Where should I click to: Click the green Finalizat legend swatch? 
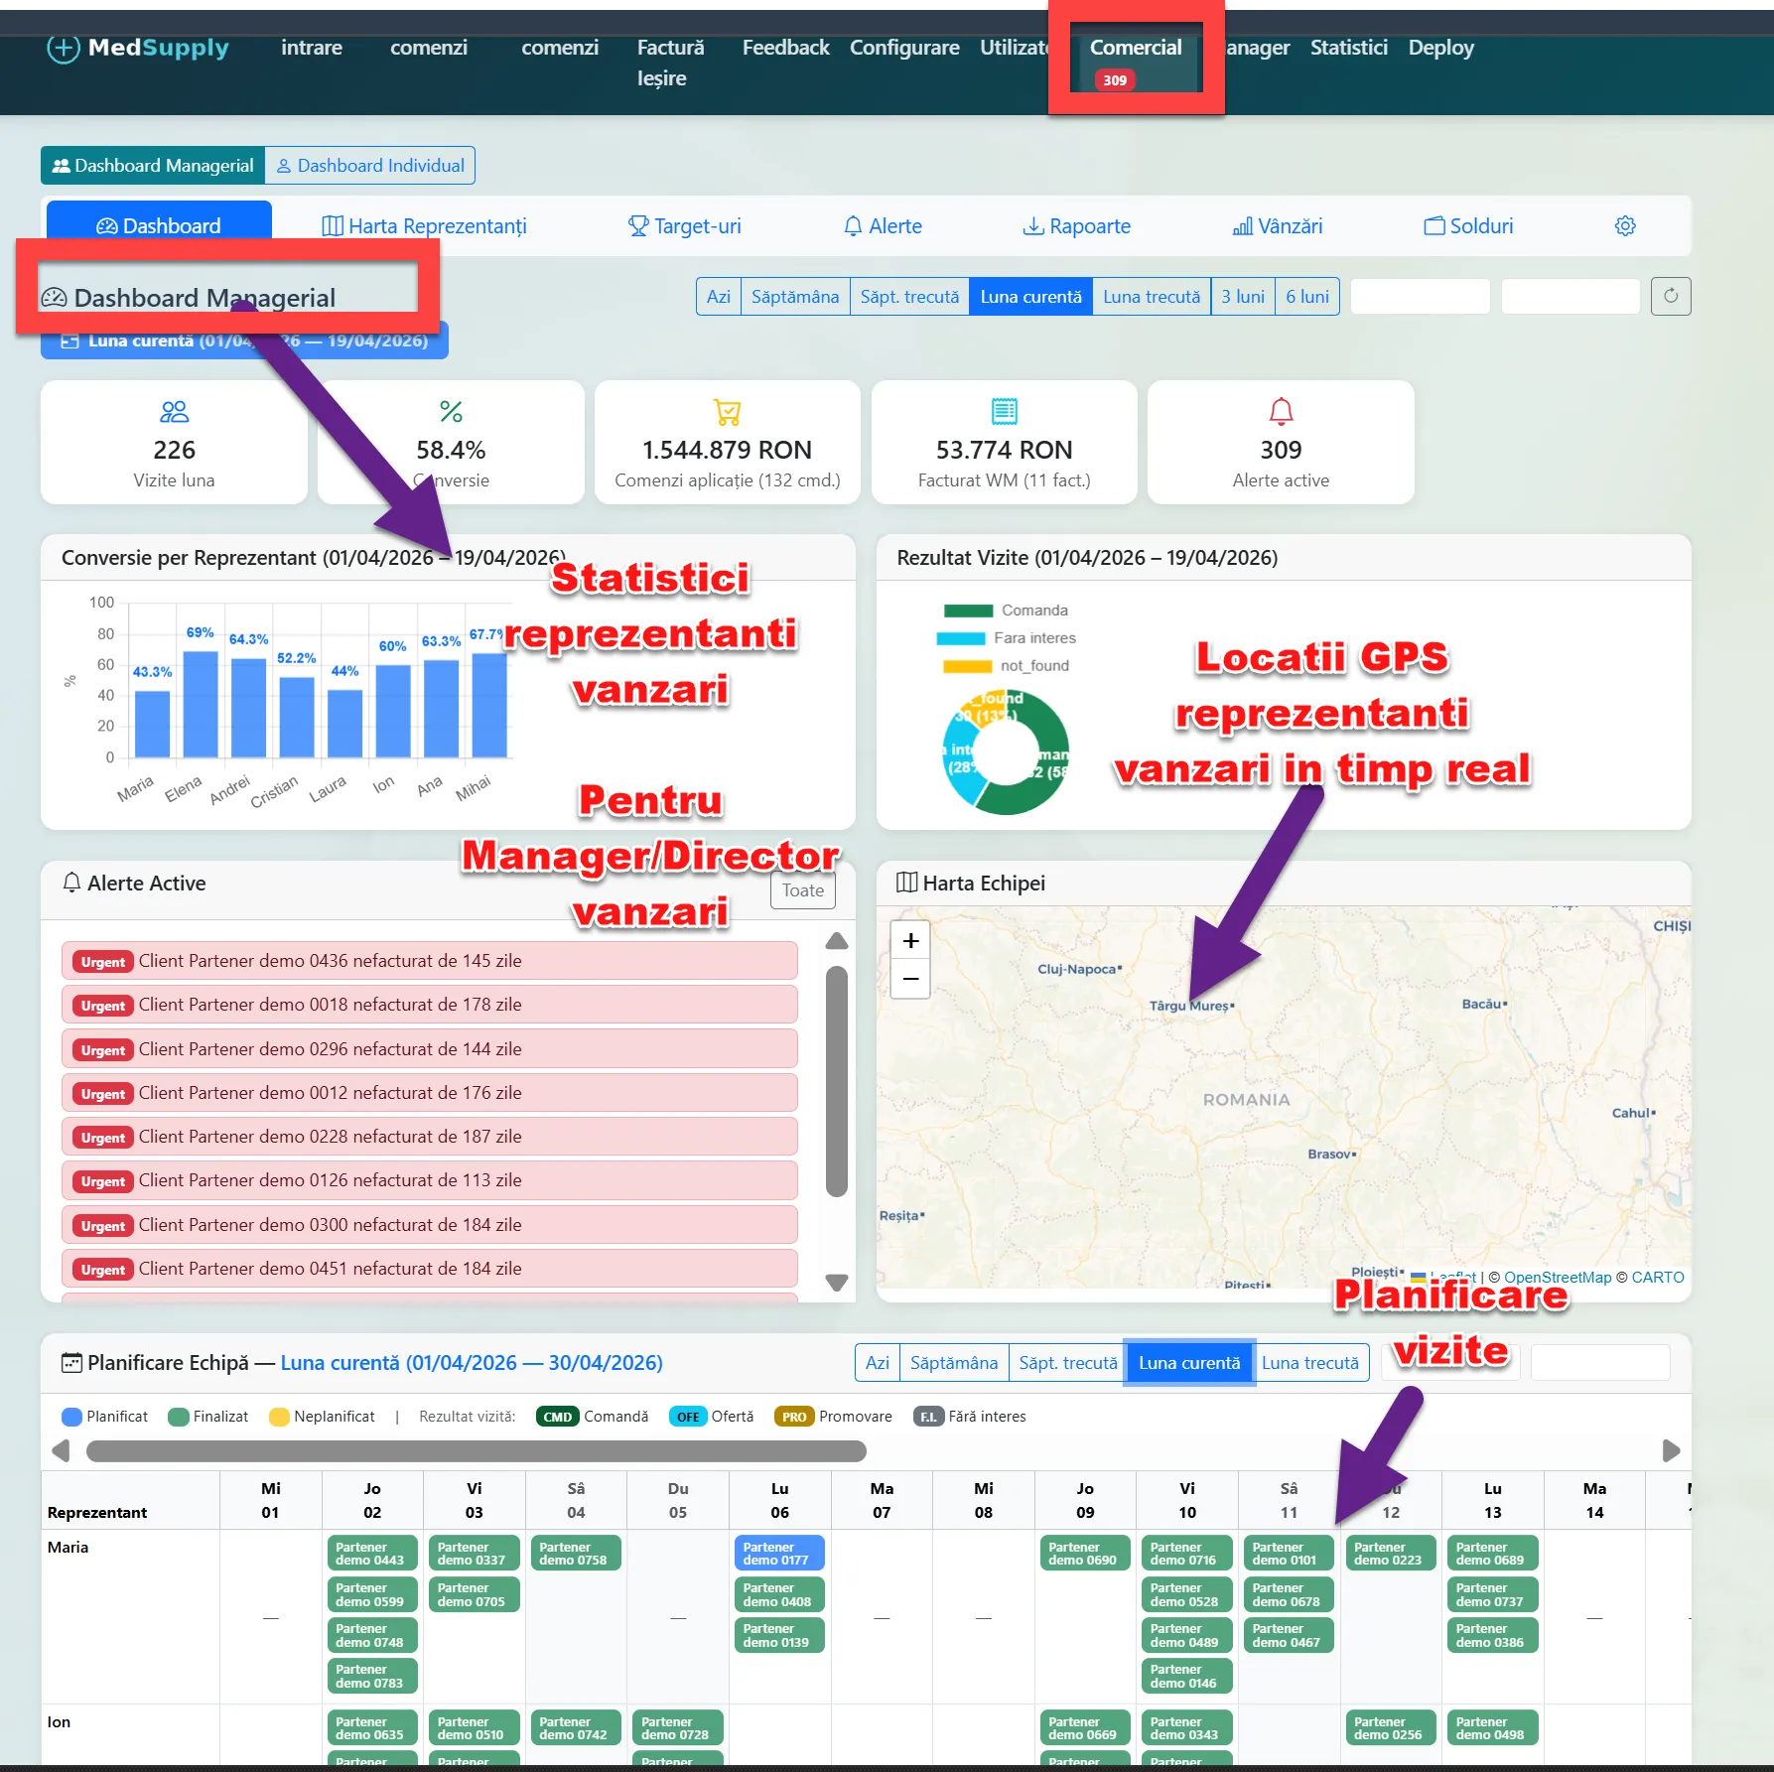pos(179,1417)
